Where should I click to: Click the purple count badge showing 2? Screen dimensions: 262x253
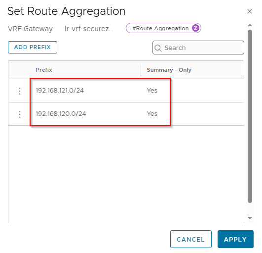point(195,28)
